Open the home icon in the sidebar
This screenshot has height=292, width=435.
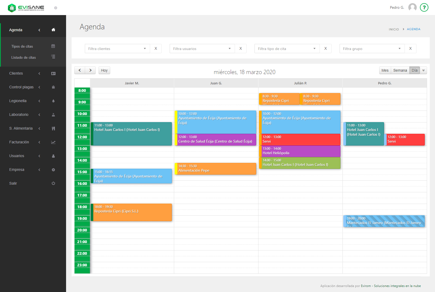[x=53, y=30]
